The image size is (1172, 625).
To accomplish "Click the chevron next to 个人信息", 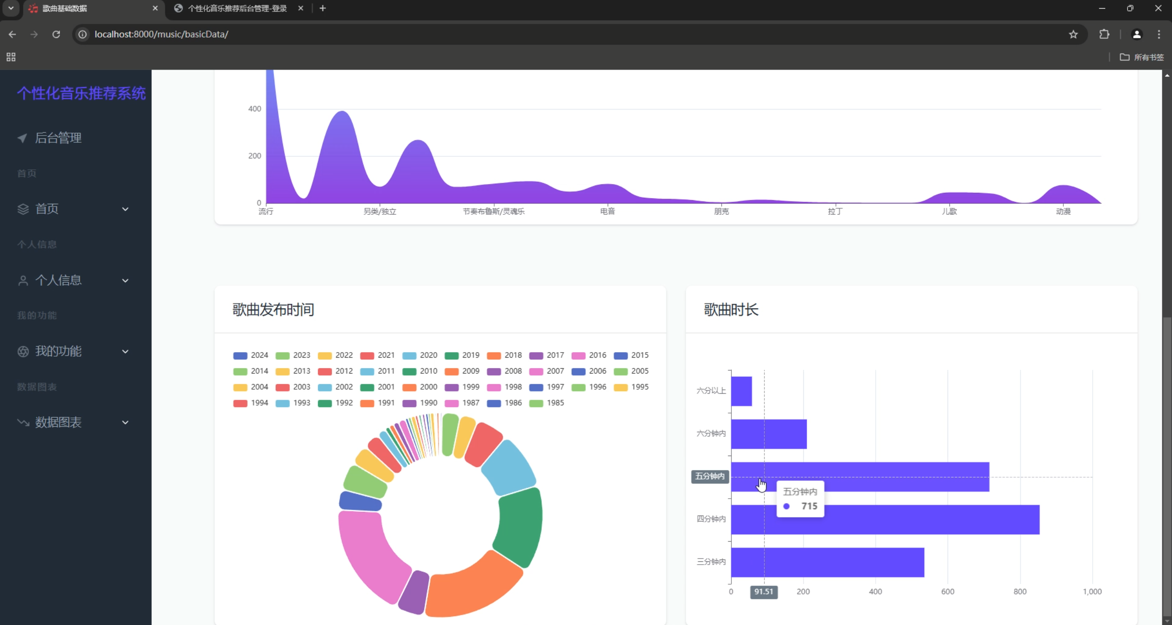I will click(x=125, y=280).
